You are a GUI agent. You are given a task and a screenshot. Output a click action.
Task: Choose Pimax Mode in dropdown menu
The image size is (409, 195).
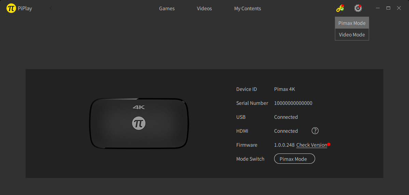pos(352,23)
